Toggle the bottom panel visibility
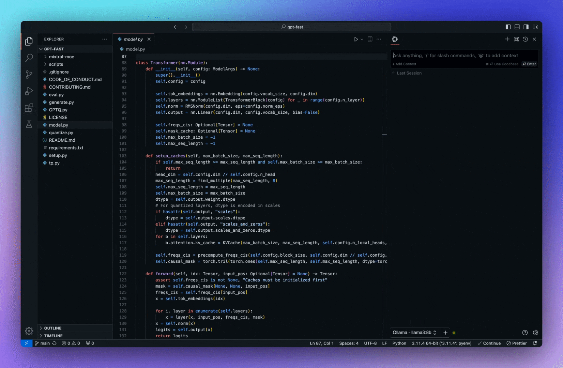Screen dimensions: 563x368 tap(517, 27)
